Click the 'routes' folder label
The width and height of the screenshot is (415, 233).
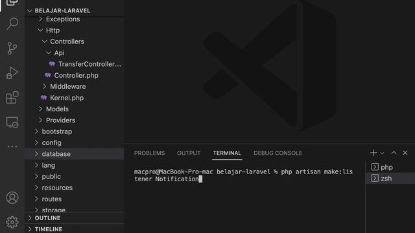tap(52, 199)
